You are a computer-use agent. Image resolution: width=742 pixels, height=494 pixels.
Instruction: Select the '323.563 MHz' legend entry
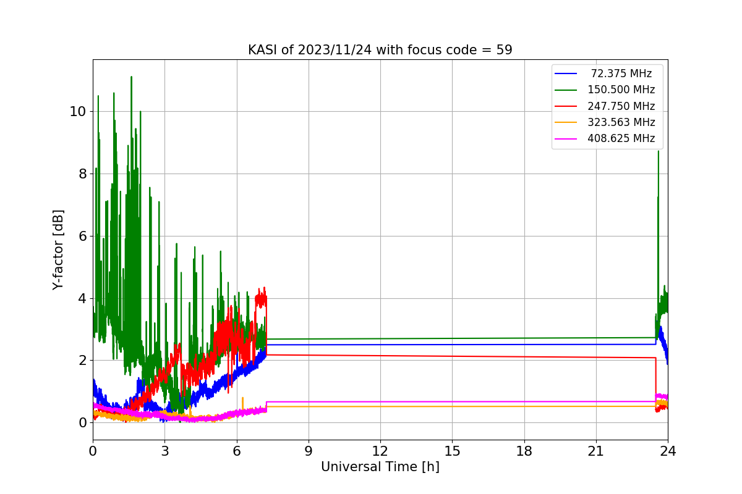(621, 122)
